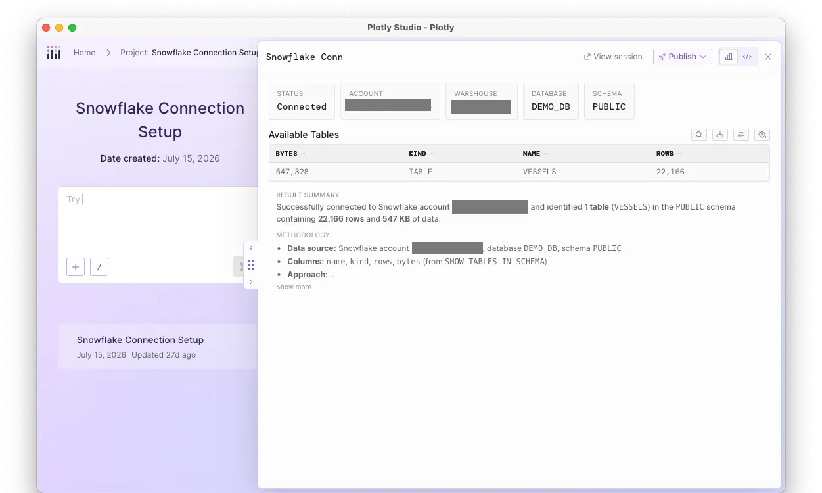Viewport: 822px width, 493px height.
Task: Click the paint bucket formatting icon
Action: (762, 135)
